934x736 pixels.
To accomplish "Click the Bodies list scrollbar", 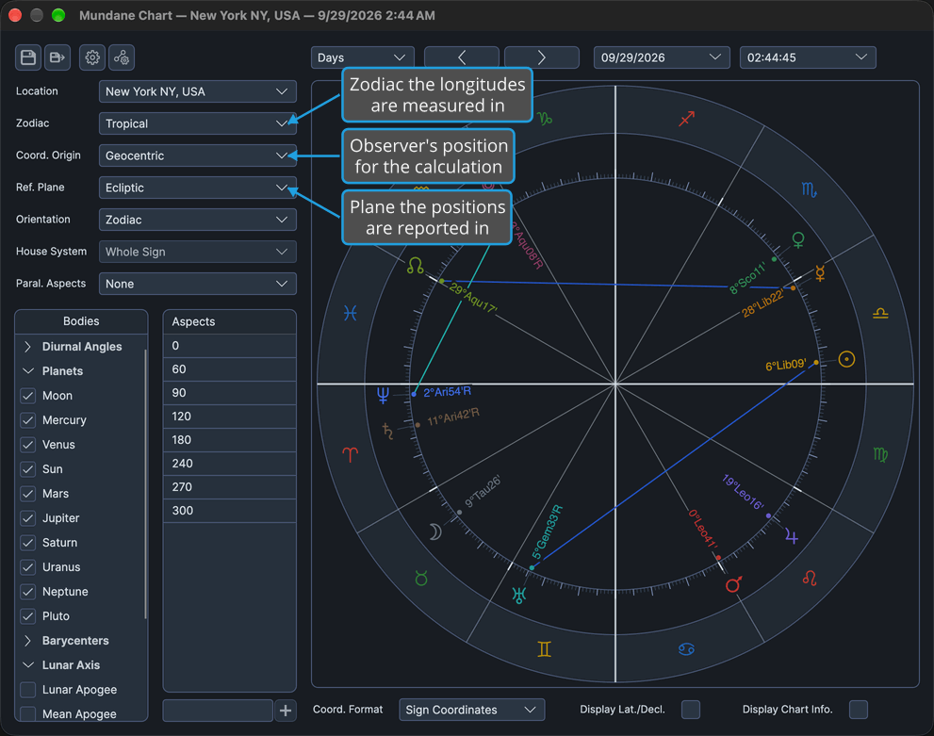I will 145,483.
